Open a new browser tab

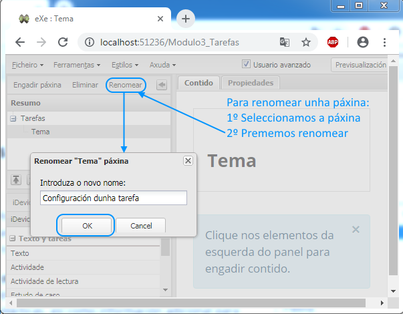click(186, 19)
